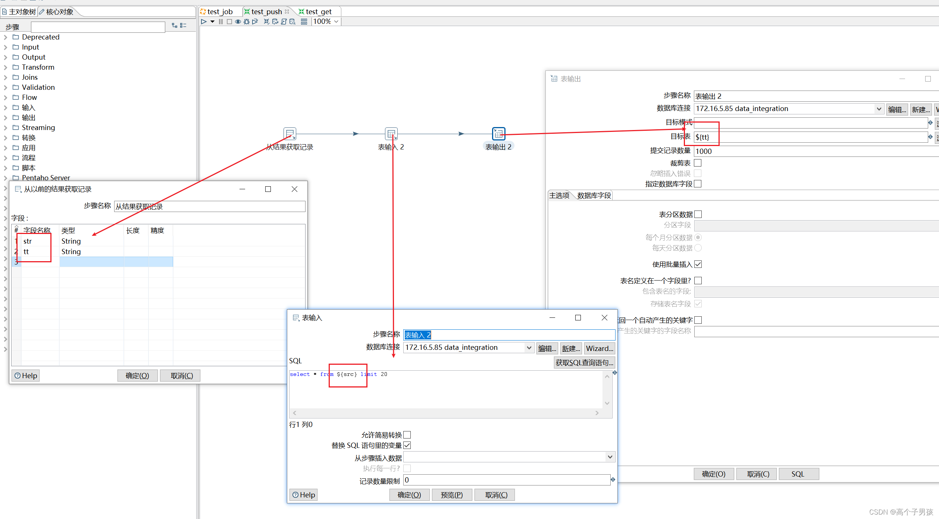
Task: Select the 从结果获取记录 step icon on canvas
Action: 290,133
